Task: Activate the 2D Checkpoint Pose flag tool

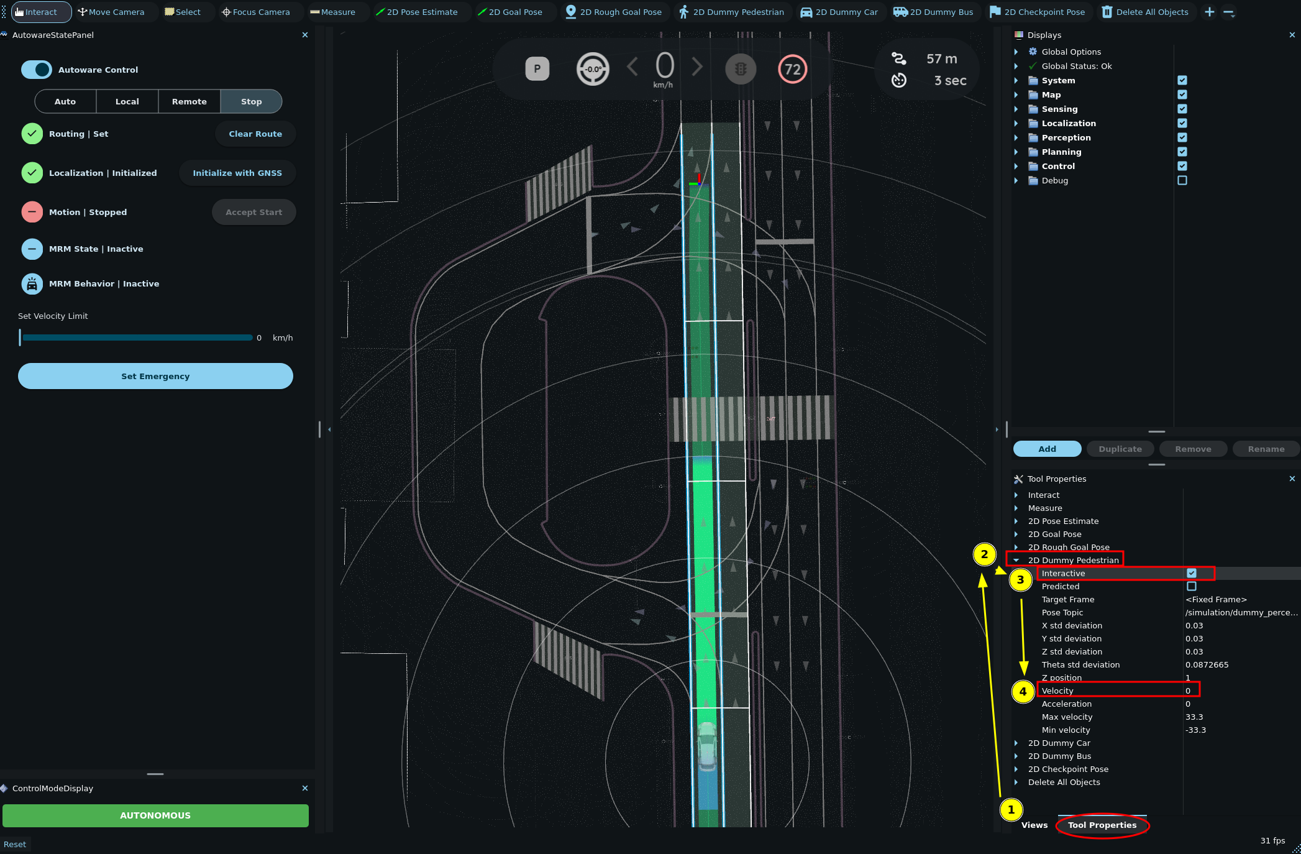Action: point(1037,12)
